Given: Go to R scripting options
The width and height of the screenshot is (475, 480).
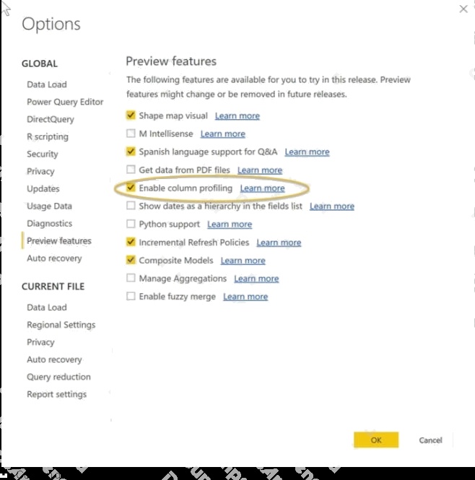Looking at the screenshot, I should point(48,136).
